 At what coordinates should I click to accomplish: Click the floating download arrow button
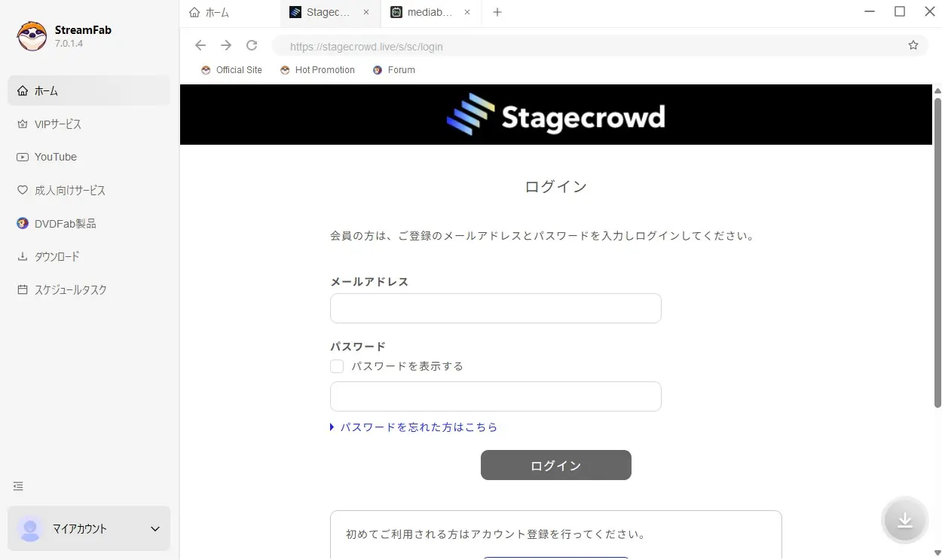(905, 521)
